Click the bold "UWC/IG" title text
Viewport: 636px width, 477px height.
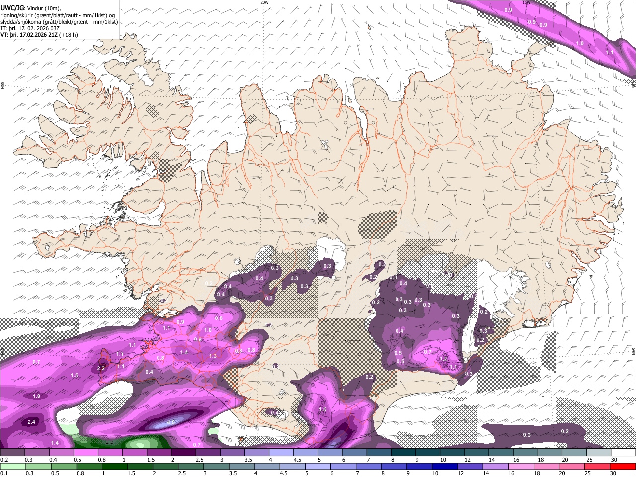pos(12,8)
